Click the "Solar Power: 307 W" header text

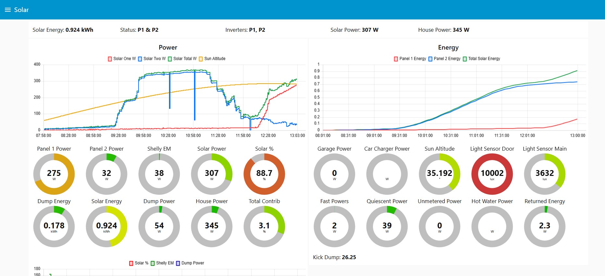tap(354, 30)
